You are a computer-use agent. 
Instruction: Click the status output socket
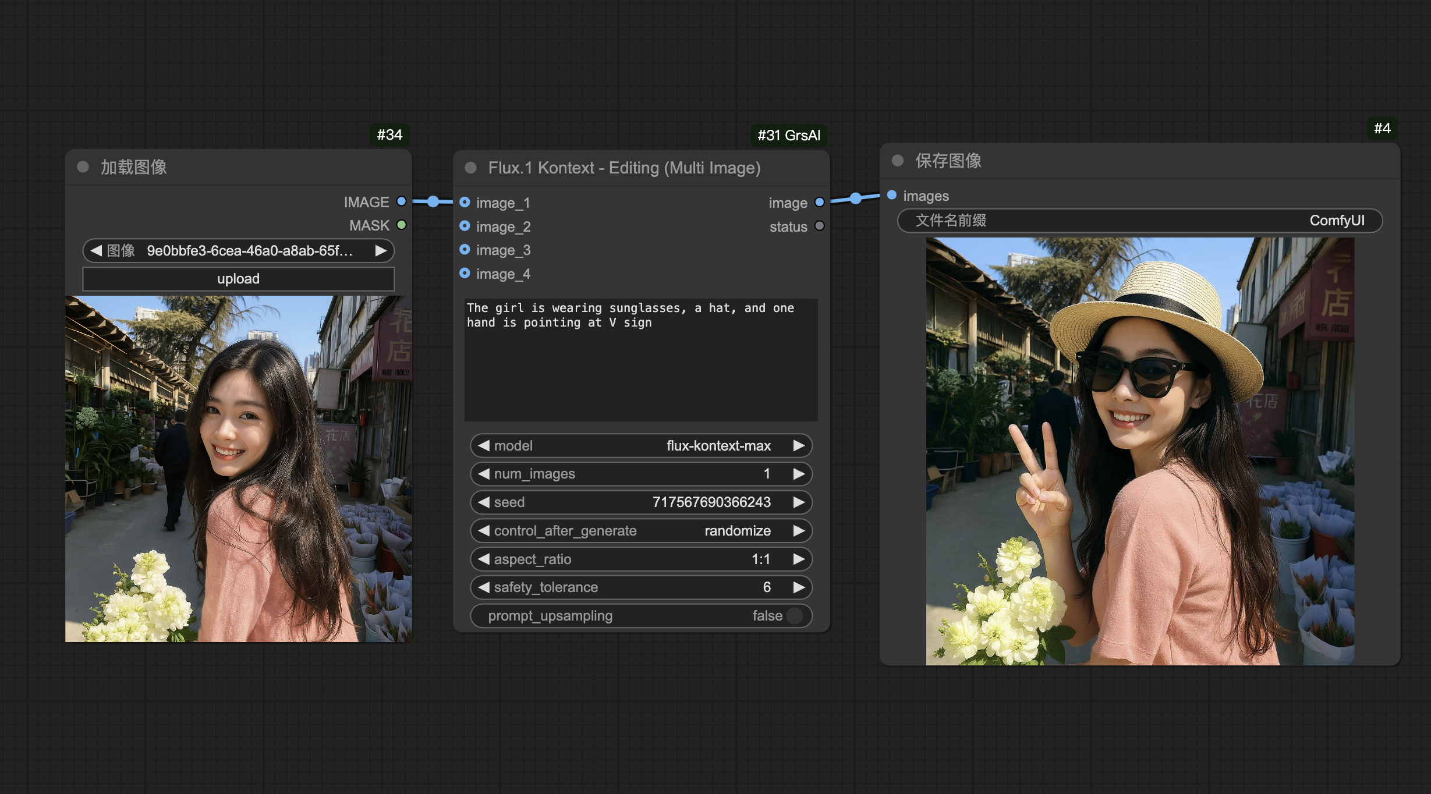(819, 226)
